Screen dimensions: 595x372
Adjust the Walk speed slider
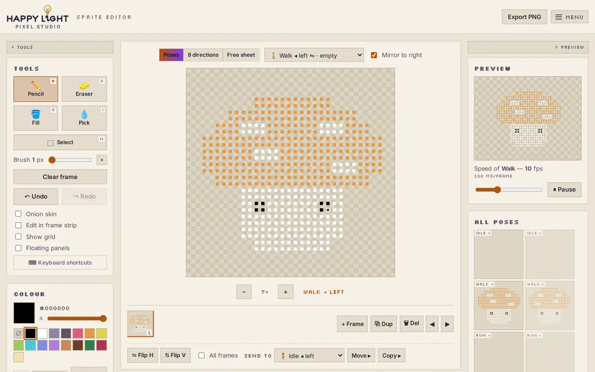point(509,189)
